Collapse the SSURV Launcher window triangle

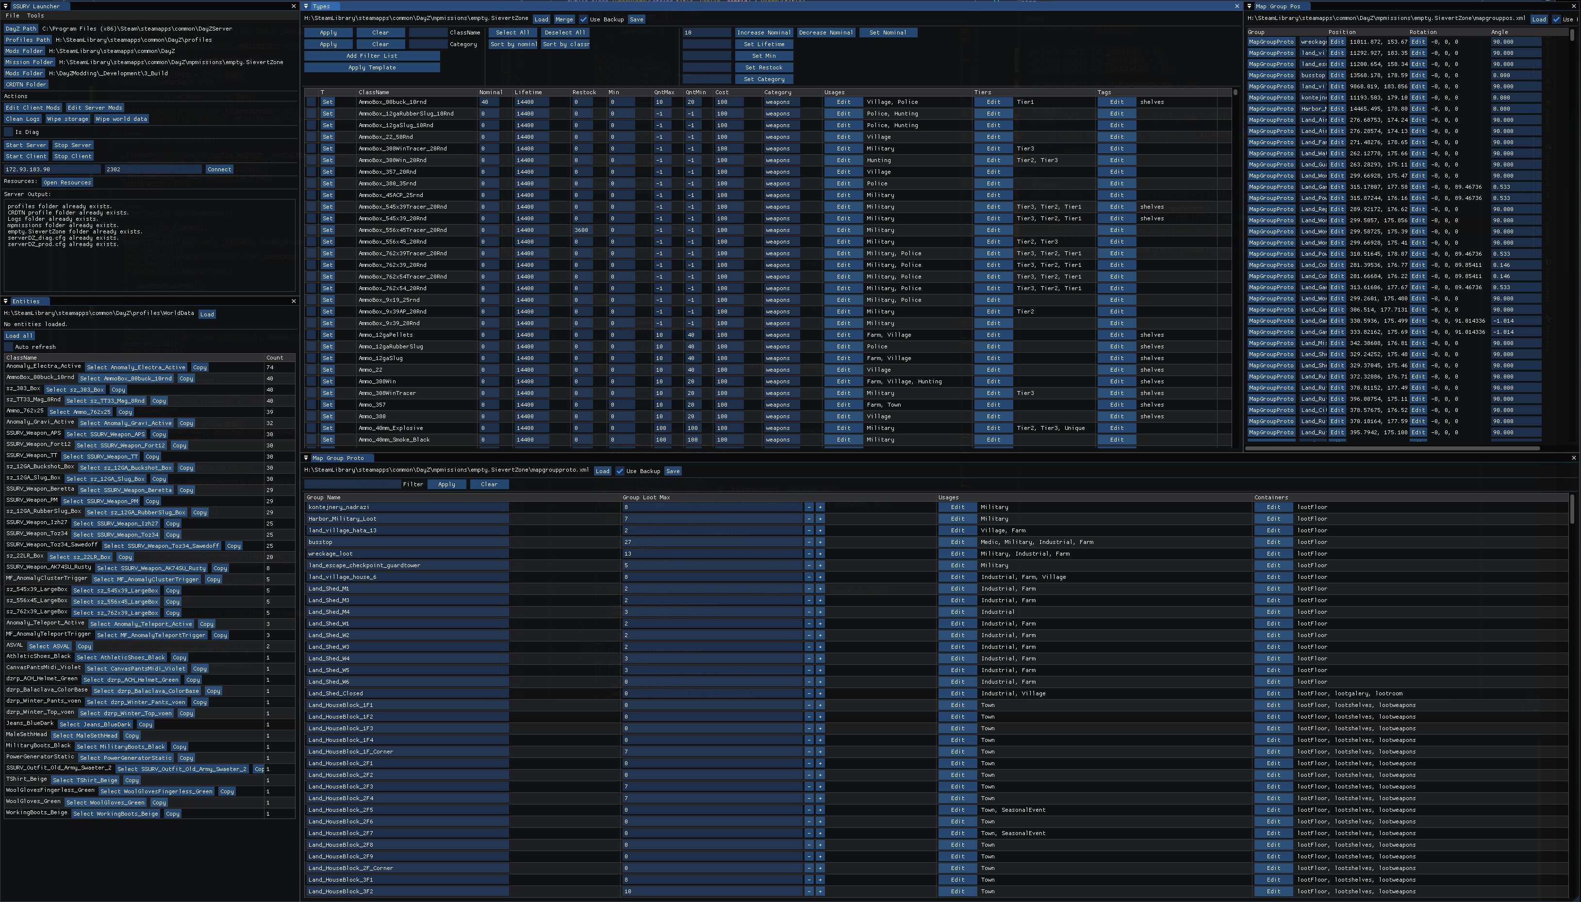5,6
